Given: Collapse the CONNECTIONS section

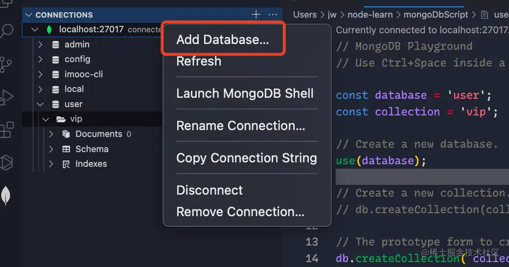Looking at the screenshot, I should click(x=29, y=15).
